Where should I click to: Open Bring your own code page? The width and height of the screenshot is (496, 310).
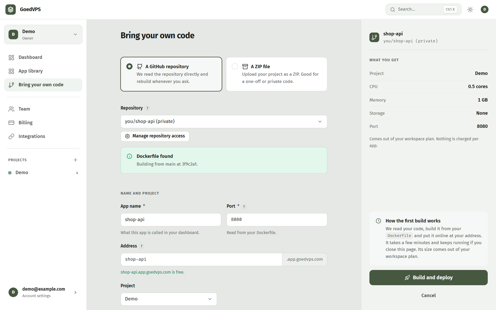[43, 85]
